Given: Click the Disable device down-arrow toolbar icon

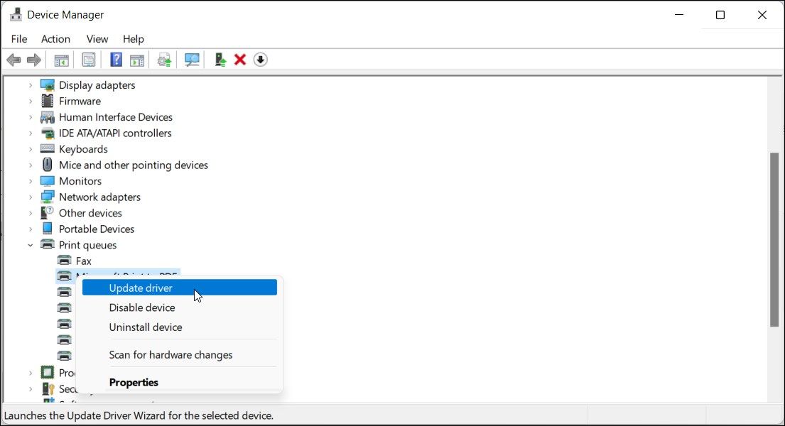Looking at the screenshot, I should (261, 60).
